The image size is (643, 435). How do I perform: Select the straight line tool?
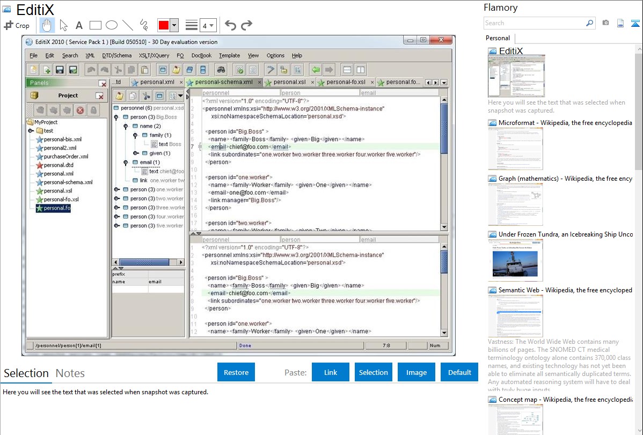point(128,25)
